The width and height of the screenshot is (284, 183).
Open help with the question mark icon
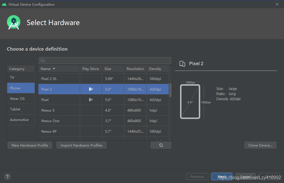(7, 176)
